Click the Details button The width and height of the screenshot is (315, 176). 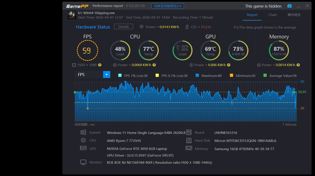(123, 27)
